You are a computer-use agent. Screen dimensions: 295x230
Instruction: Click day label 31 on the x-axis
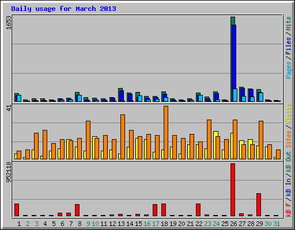click(277, 224)
